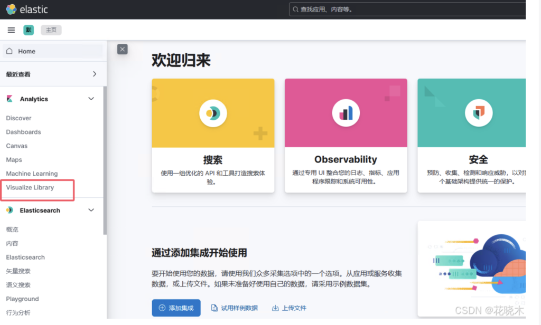Viewport: 541px width, 325px height.
Task: Click the Elasticsearch logo icon in sidebar
Action: [10, 210]
